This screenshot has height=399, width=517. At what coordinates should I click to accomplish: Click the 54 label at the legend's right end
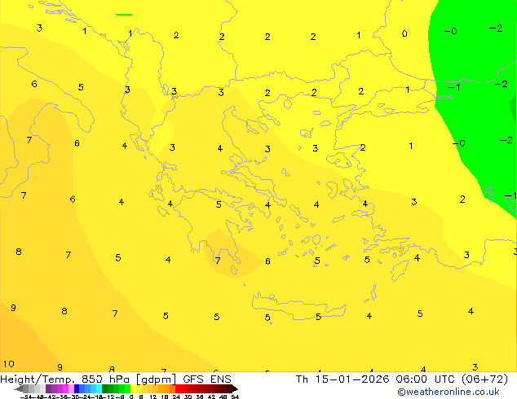(235, 397)
